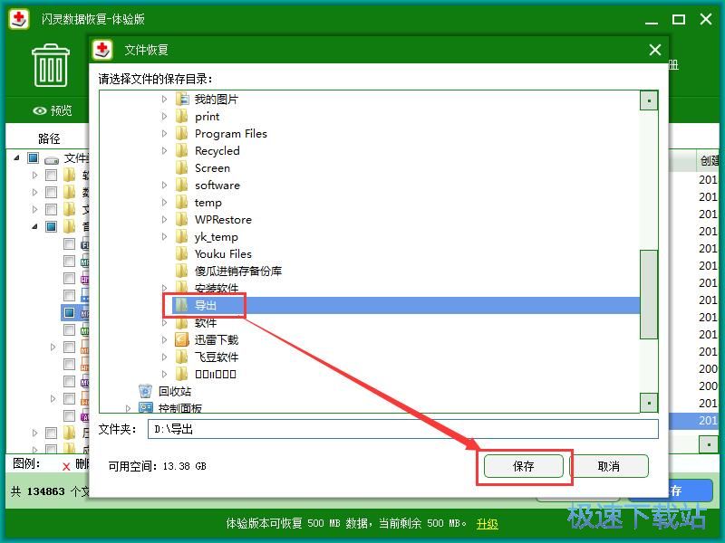The height and width of the screenshot is (543, 725).
Task: Click the 控制面板 control panel icon
Action: [x=146, y=408]
